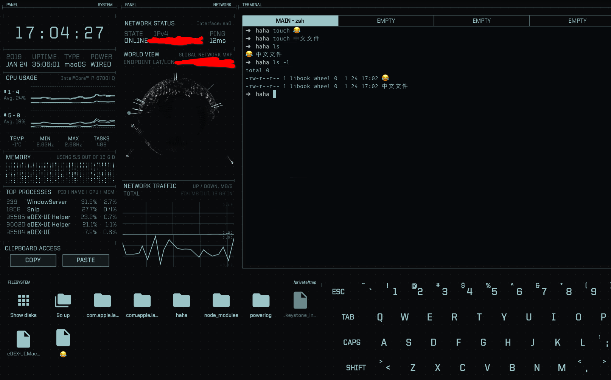The image size is (611, 380).
Task: Click the Show disks grid icon
Action: point(23,301)
